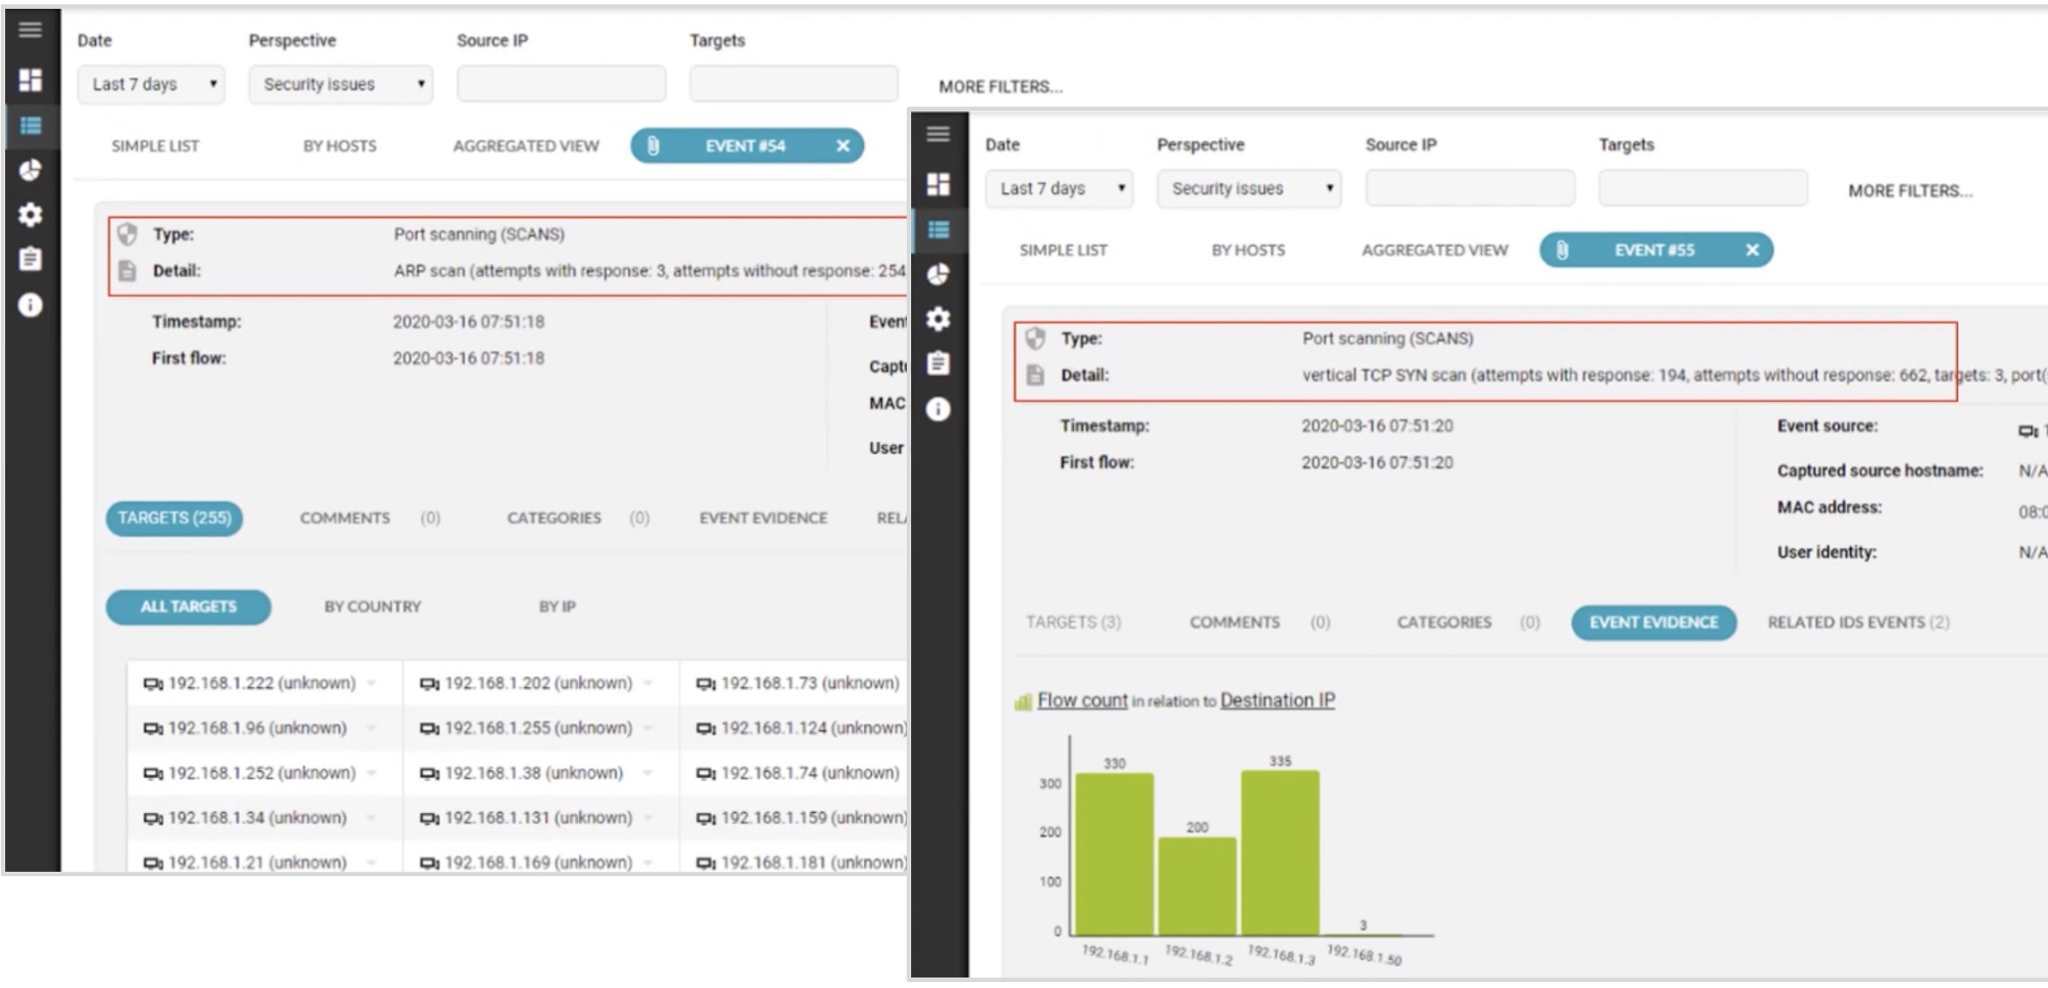Click MORE FILTERS in right window
Screen dimensions: 2048x988
[x=1910, y=191]
